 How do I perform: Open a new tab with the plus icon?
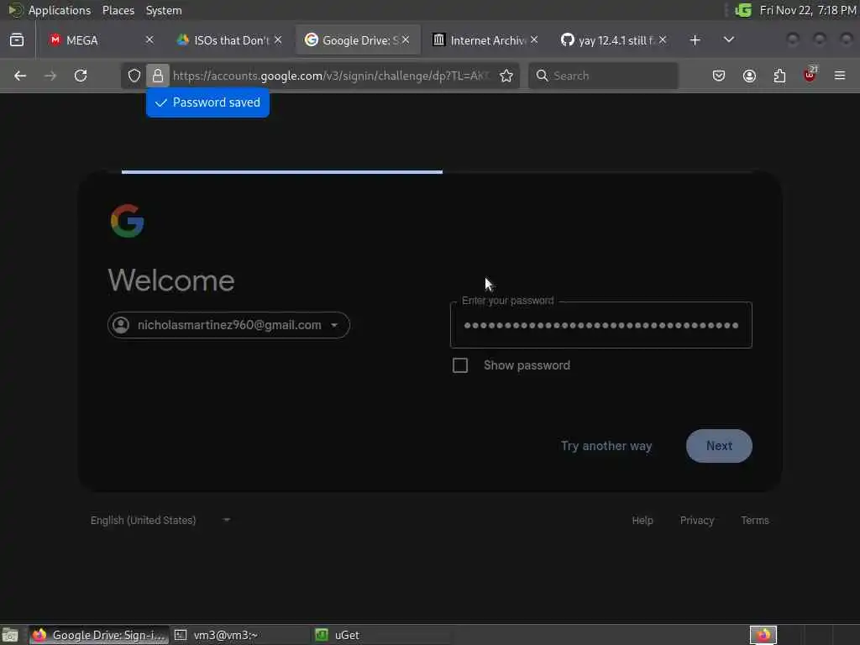695,40
